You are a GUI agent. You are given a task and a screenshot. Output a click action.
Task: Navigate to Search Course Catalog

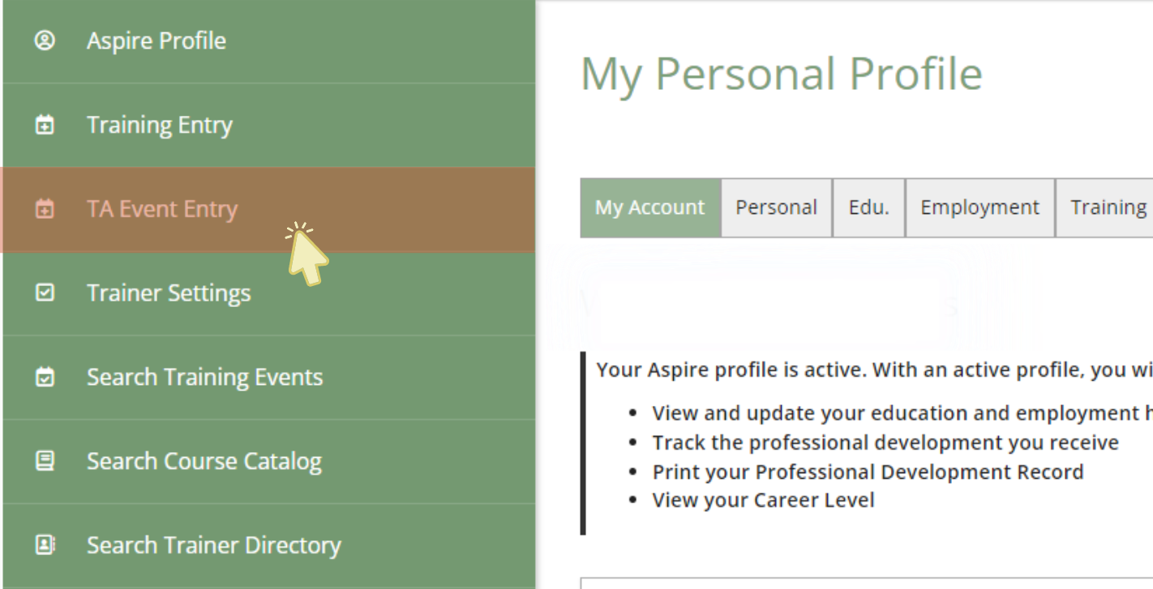[x=204, y=461]
